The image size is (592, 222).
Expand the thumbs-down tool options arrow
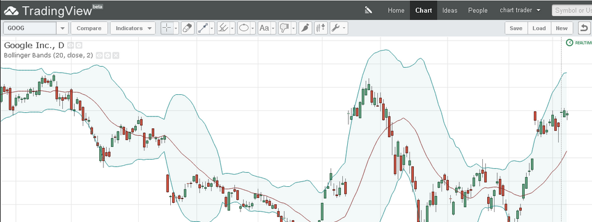click(294, 28)
